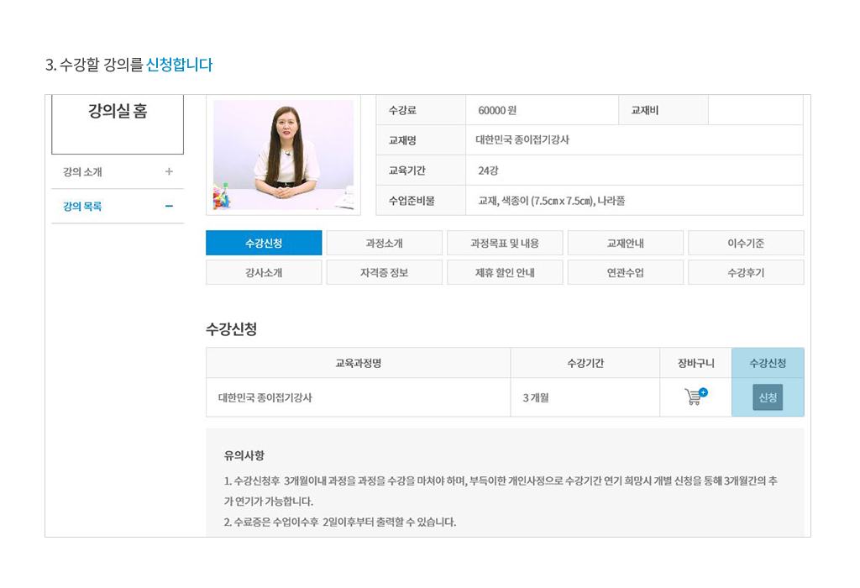Go to 강의실 홈 heading
860x588 pixels.
(118, 112)
